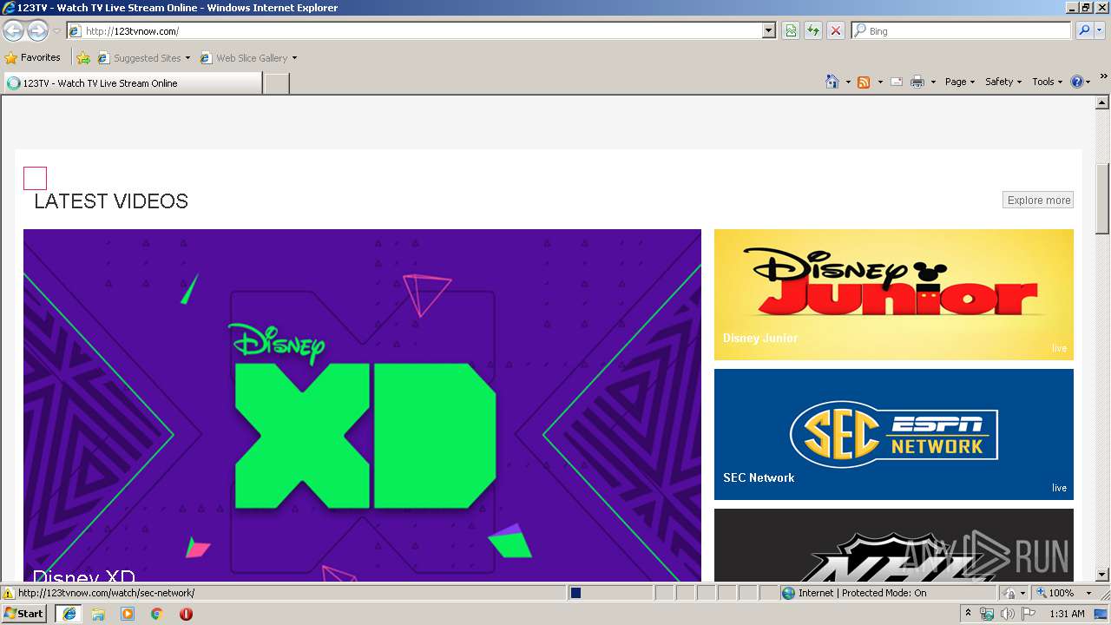This screenshot has height=625, width=1111.
Task: Click the status bar warning icon
Action: click(9, 593)
